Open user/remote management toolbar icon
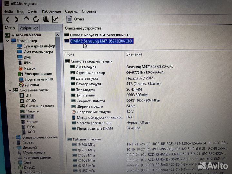Image resolution: width=232 pixels, height=174 pixels. (45, 19)
